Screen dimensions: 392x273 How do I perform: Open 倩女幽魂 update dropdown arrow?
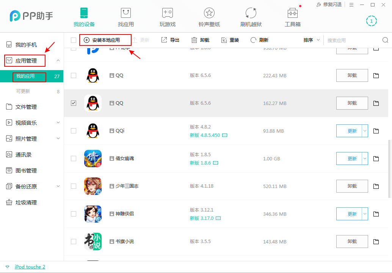(365, 158)
